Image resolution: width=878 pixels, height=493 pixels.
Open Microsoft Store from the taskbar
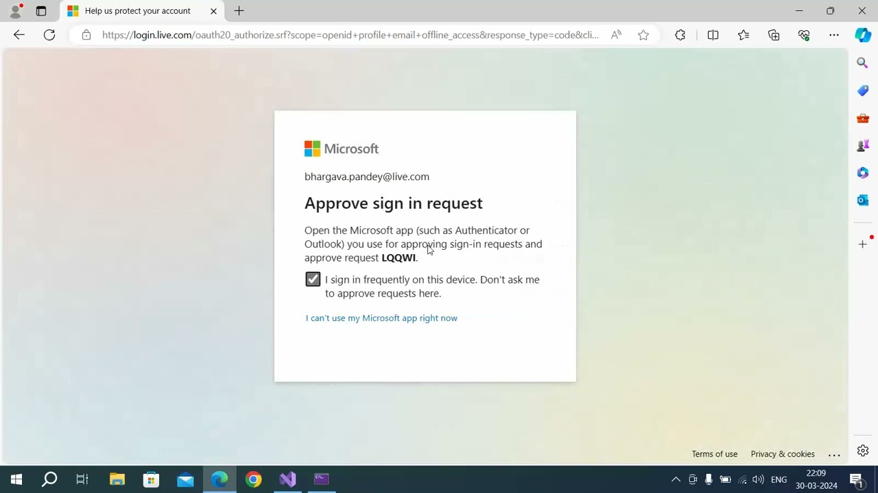(x=151, y=479)
